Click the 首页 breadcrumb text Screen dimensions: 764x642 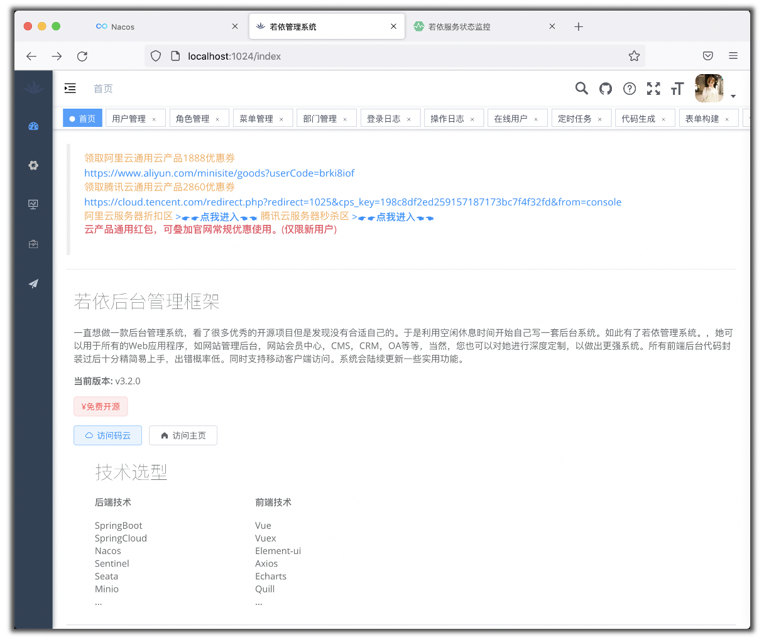click(103, 89)
